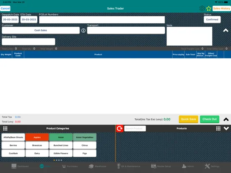
Task: Mark as favorite with the star icon
Action: [208, 8]
